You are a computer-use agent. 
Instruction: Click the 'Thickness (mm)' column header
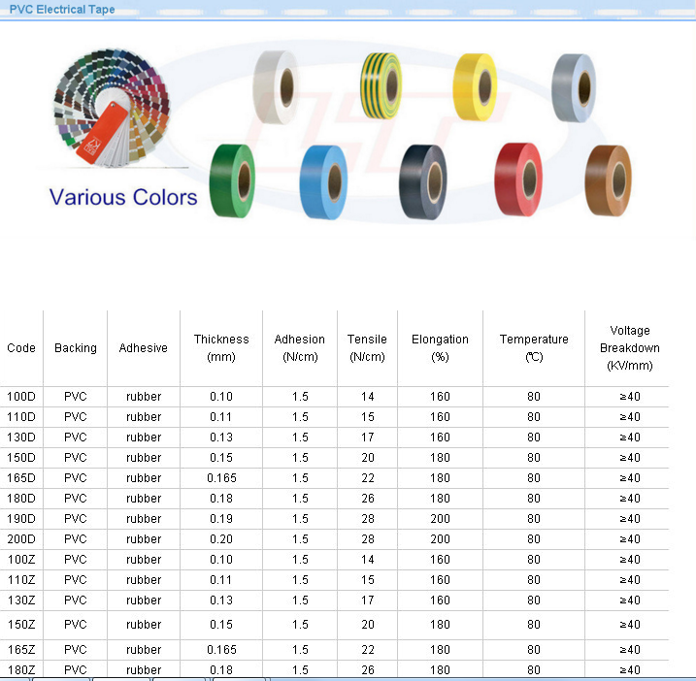pos(221,348)
